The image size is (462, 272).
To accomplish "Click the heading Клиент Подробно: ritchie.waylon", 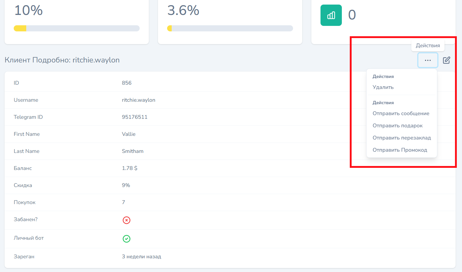I will 62,60.
